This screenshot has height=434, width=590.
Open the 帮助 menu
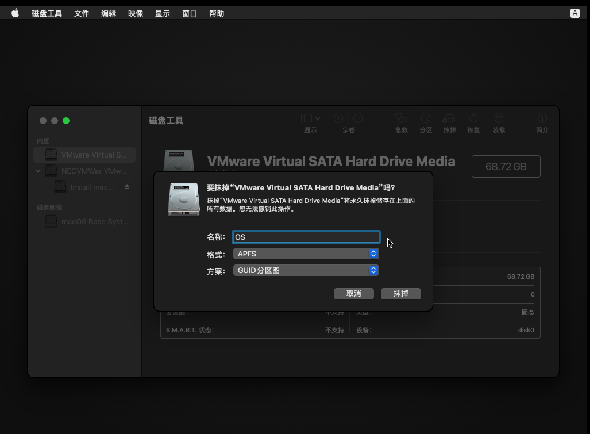(217, 14)
